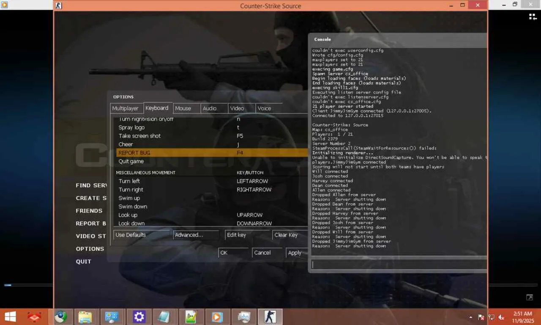This screenshot has width=541, height=325.
Task: Select the Swim down binding row
Action: [212, 207]
